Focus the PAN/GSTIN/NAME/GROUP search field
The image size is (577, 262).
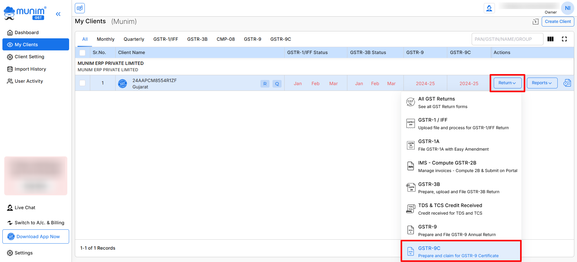(x=507, y=39)
